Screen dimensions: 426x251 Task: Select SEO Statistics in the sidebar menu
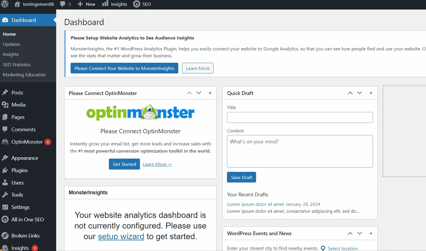pyautogui.click(x=16, y=64)
